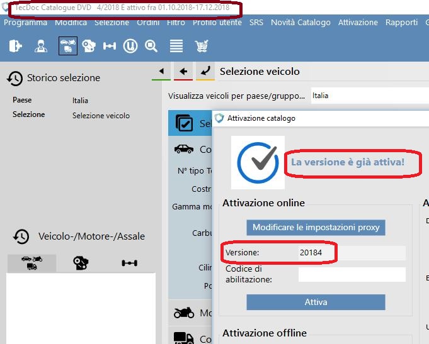Click the Veicolo-/Motore-/Assale heading

coord(91,236)
